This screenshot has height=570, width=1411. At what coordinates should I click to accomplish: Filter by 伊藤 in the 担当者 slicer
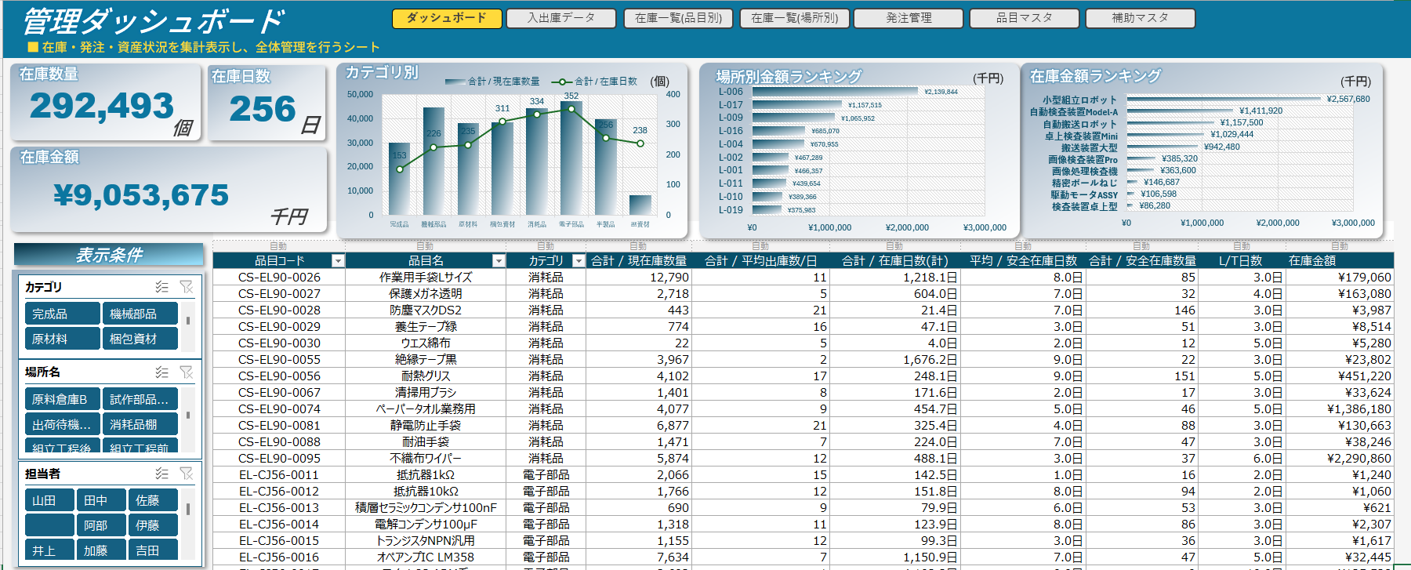click(x=154, y=525)
